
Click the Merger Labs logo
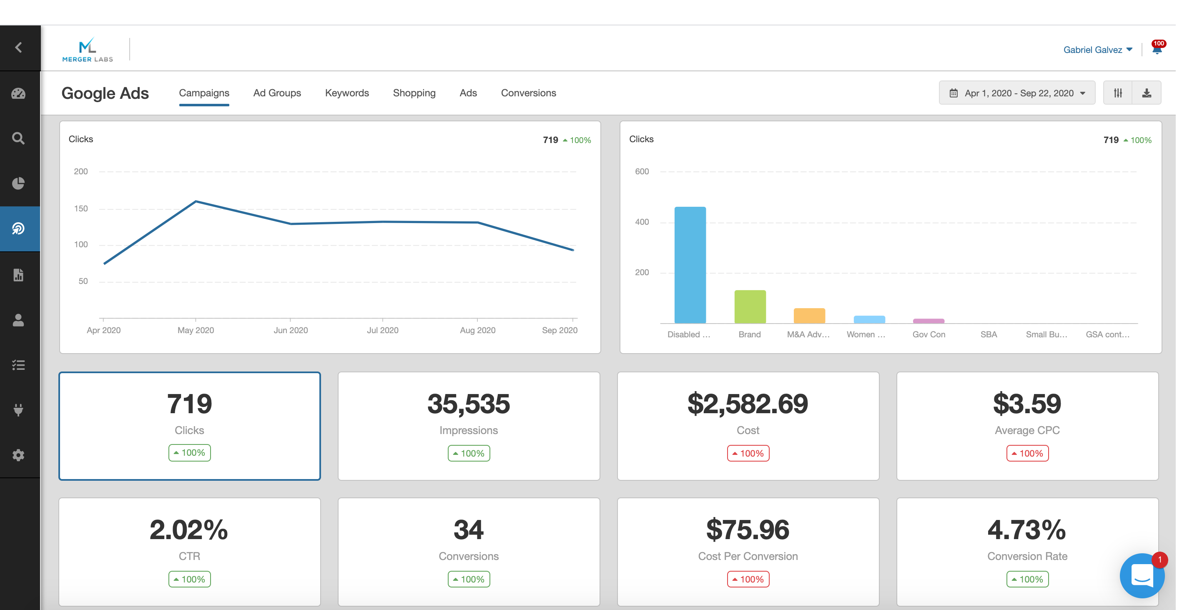[x=87, y=49]
